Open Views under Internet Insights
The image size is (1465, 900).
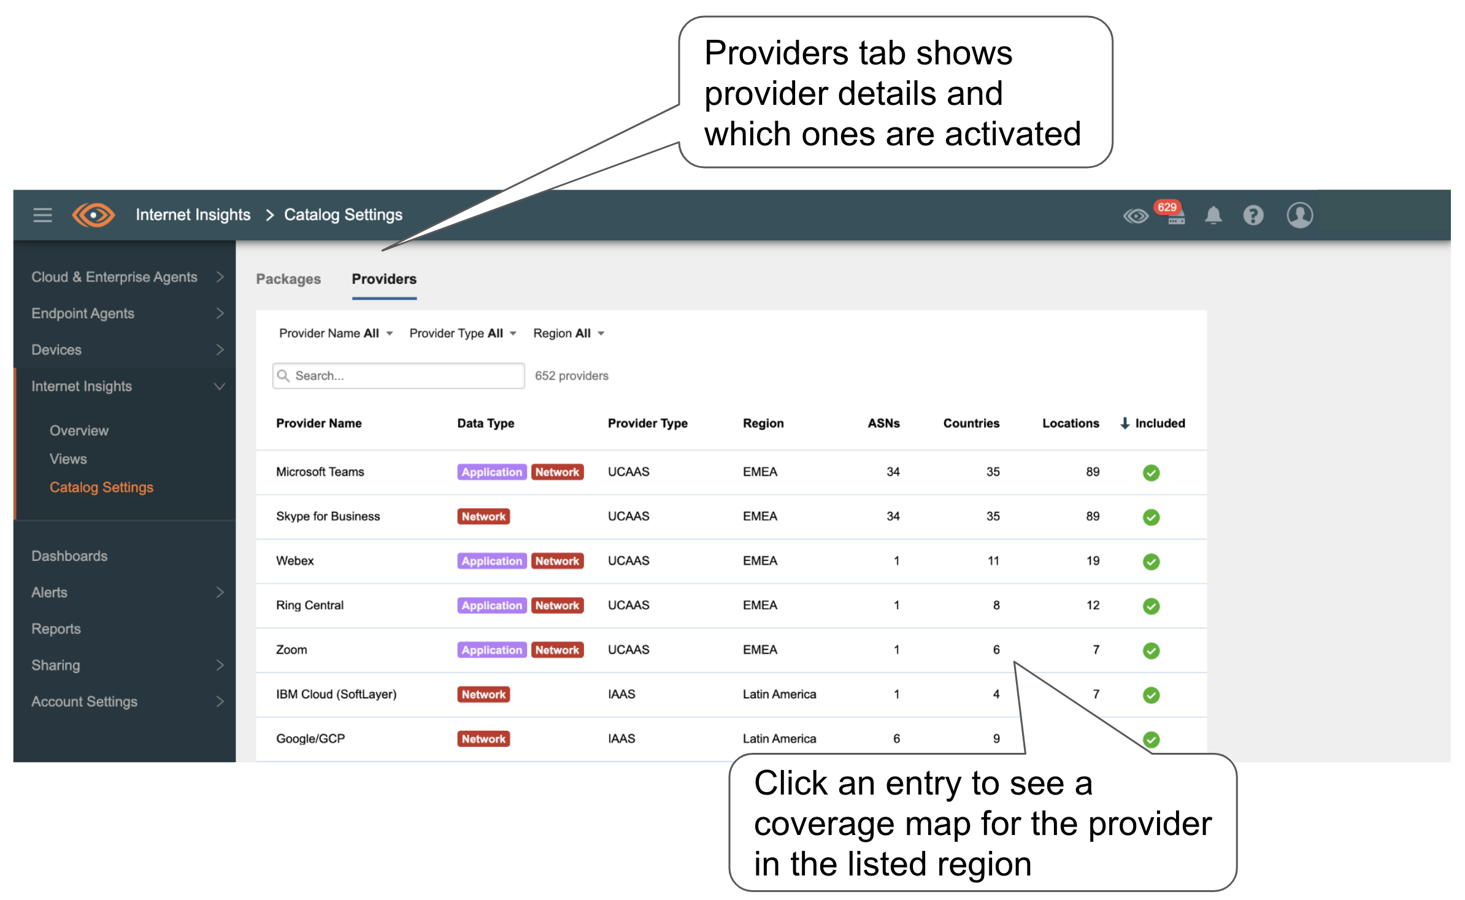point(68,459)
